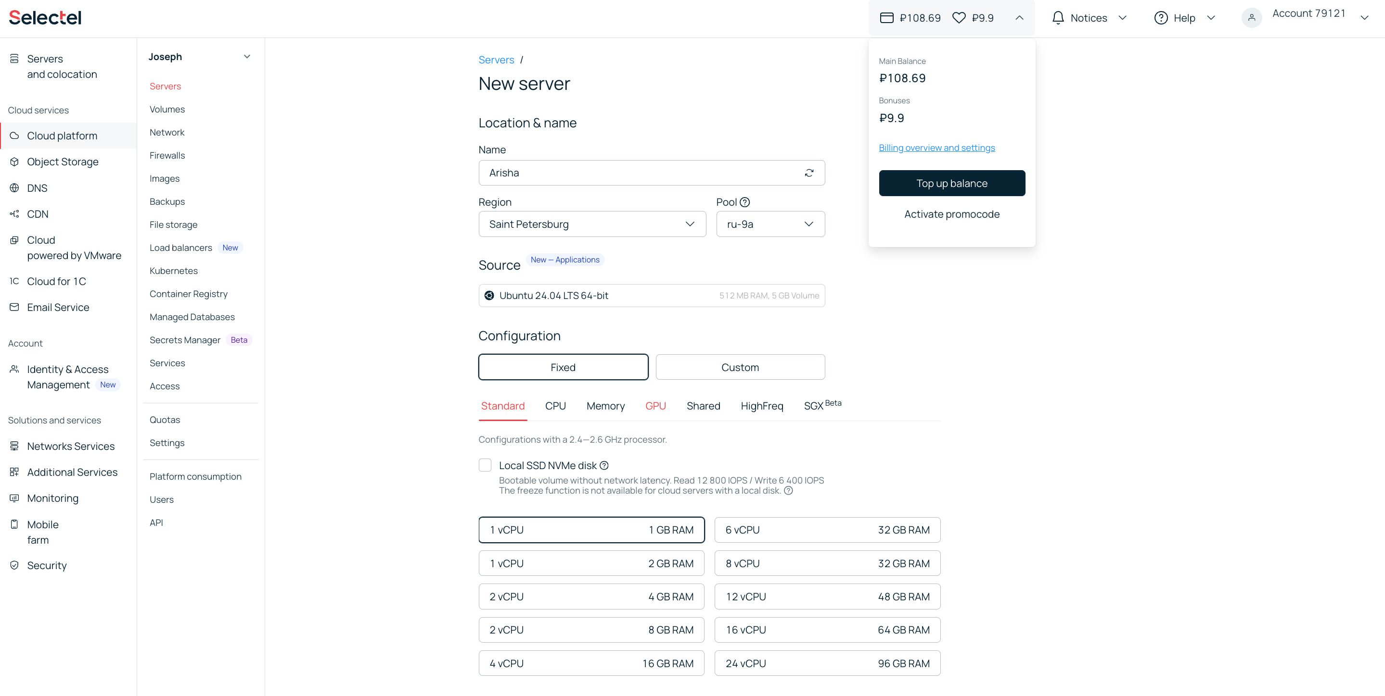Click the Pool help question mark icon
Image resolution: width=1385 pixels, height=696 pixels.
[744, 202]
